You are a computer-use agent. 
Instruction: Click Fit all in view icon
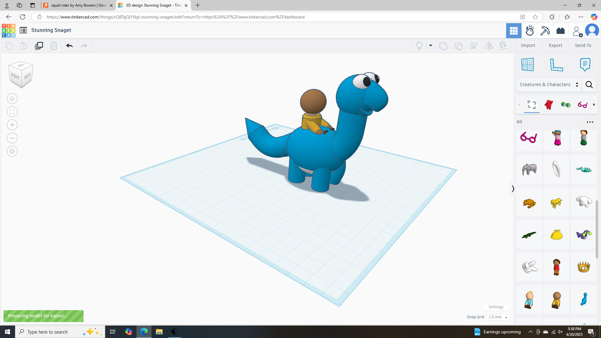(x=12, y=112)
